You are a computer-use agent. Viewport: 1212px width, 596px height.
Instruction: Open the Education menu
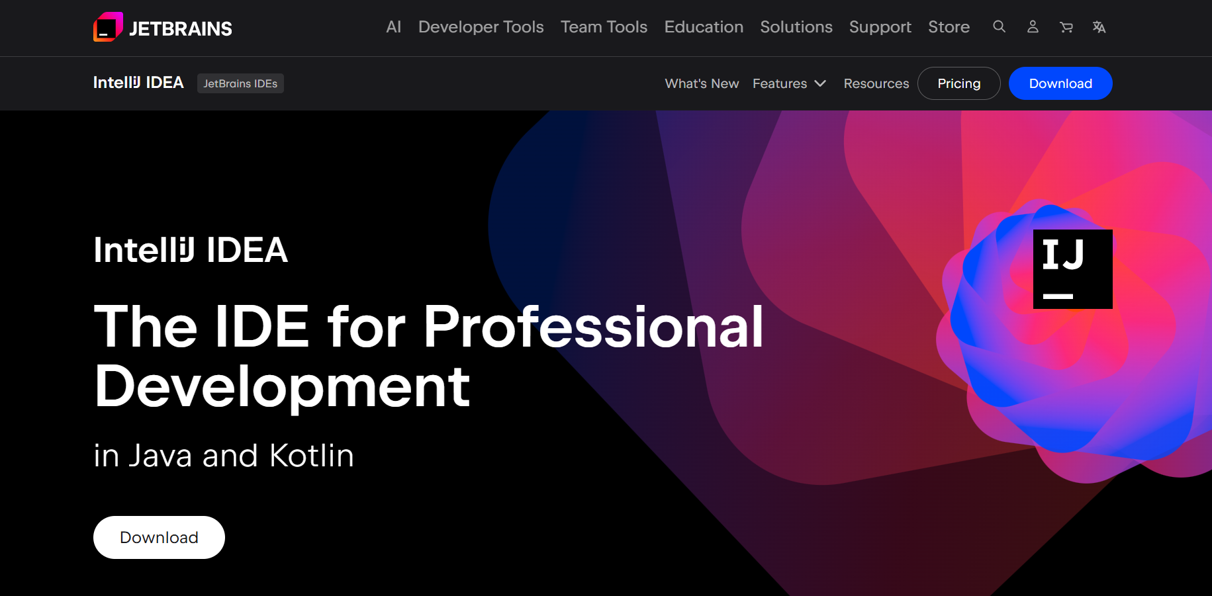coord(703,27)
